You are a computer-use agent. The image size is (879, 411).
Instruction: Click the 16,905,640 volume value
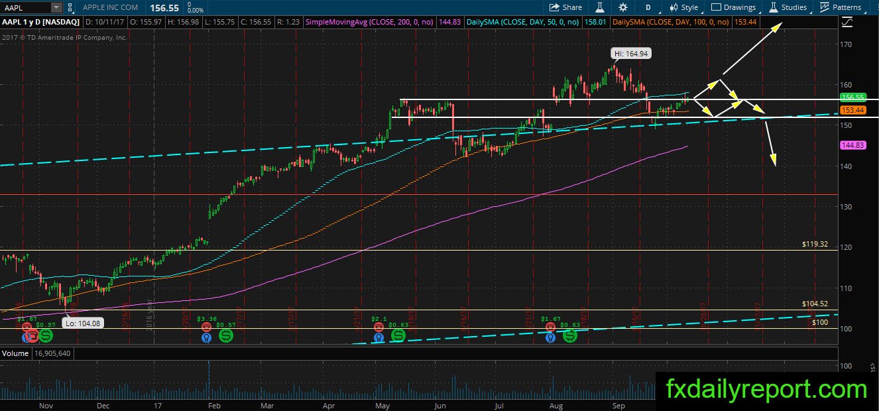(x=52, y=353)
